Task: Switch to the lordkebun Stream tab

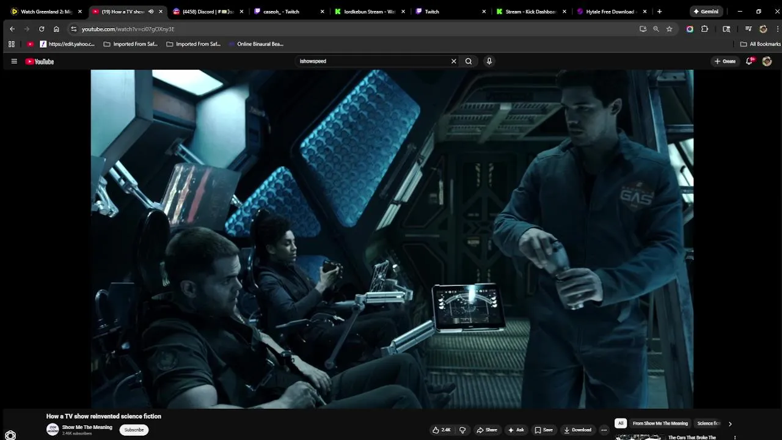Action: 368,12
